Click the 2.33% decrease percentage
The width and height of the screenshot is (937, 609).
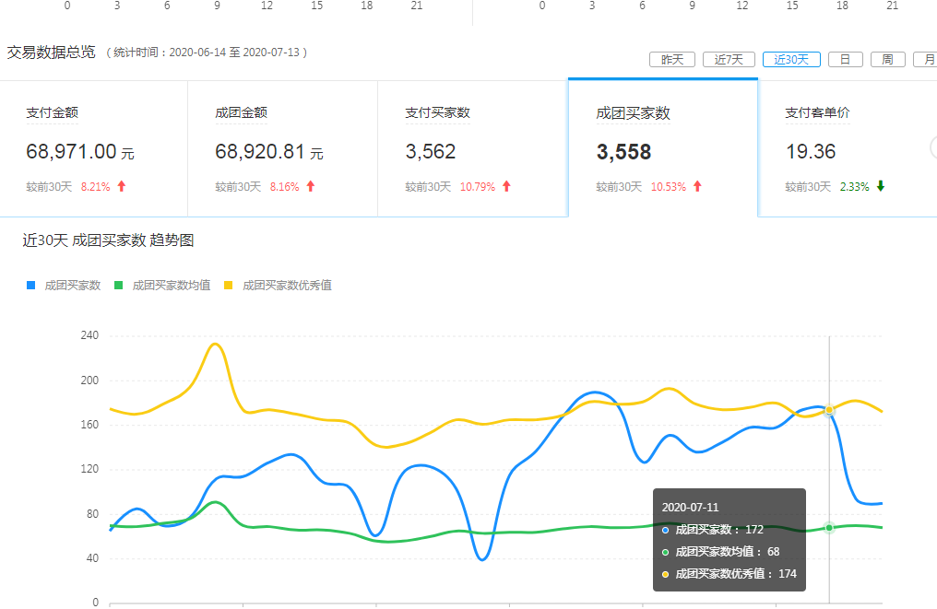855,187
